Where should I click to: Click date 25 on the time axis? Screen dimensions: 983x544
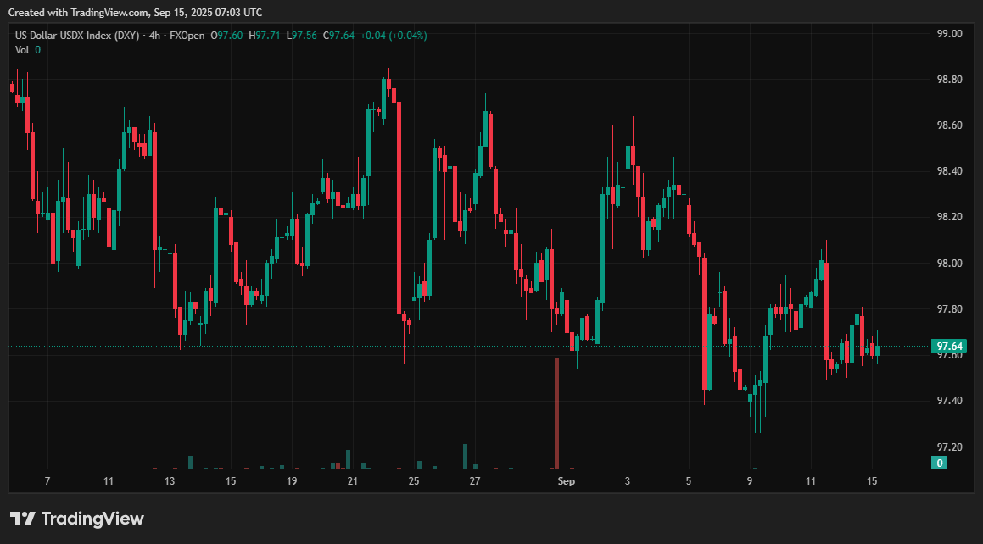[414, 481]
